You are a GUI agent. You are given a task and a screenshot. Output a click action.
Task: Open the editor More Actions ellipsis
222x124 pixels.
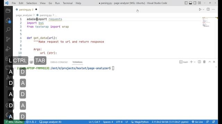pos(213,9)
